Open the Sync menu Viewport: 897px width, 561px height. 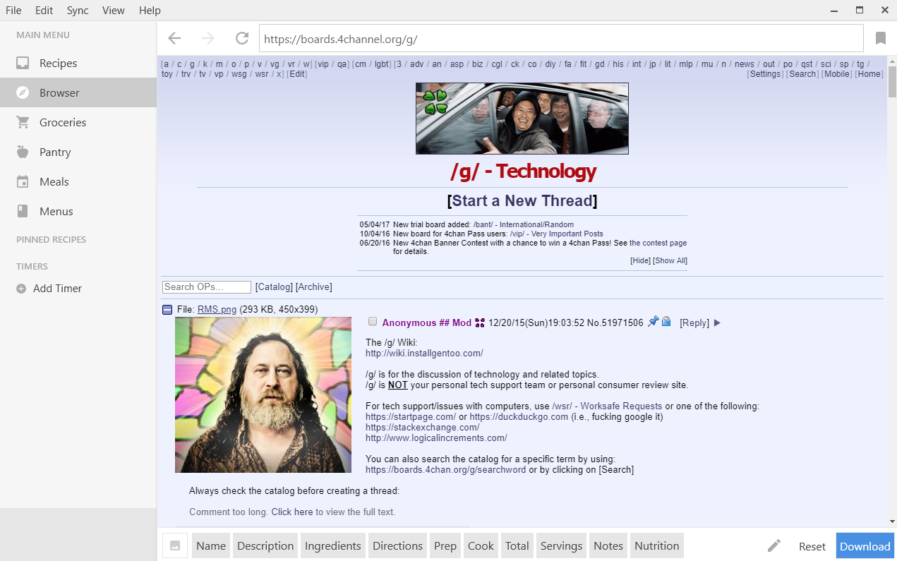point(78,11)
